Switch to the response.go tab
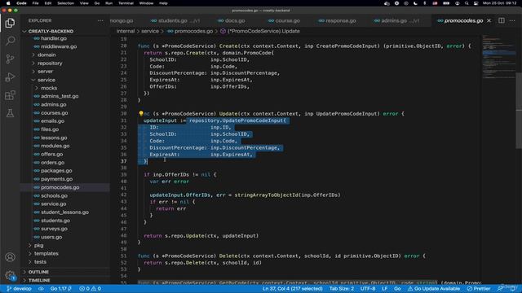522x293 pixels. tap(337, 20)
